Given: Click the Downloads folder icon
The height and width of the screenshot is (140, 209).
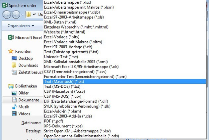Looking at the screenshot, I should [14, 65].
